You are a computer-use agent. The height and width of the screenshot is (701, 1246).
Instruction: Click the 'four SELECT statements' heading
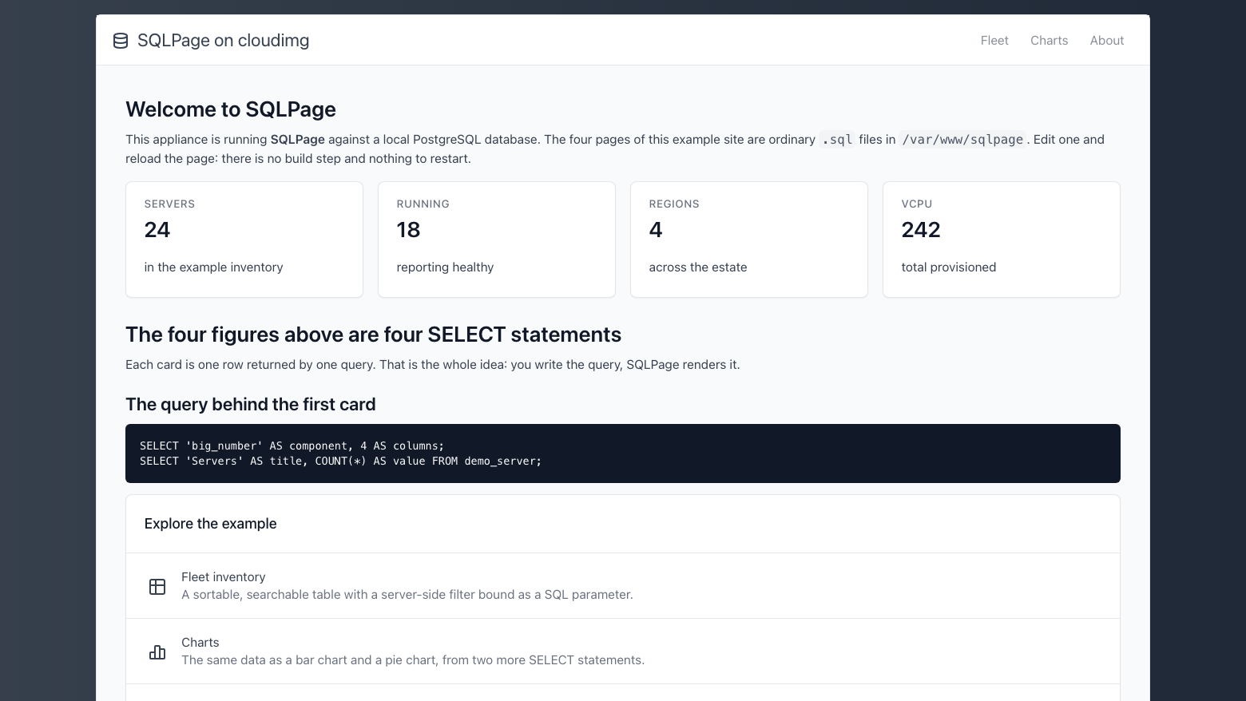374,335
